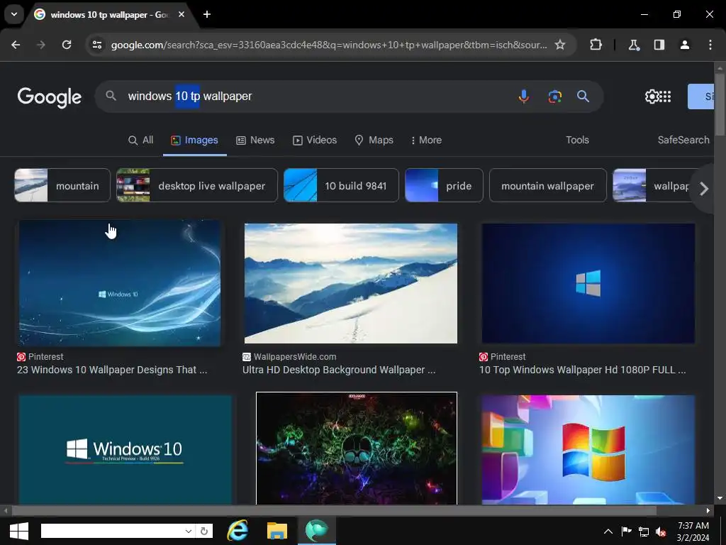The height and width of the screenshot is (545, 726).
Task: Open the Windows Start menu
Action: [x=19, y=531]
